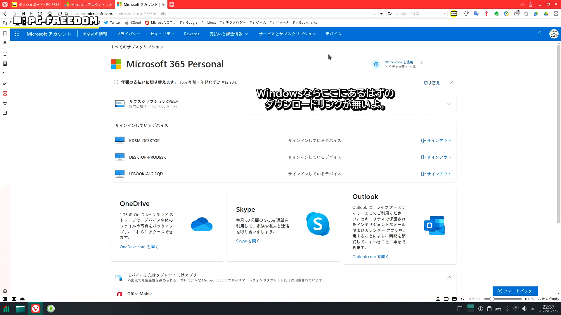Viewport: 561px width, 315px height.
Task: Open Vivaldi settings gear icon
Action: 5,291
